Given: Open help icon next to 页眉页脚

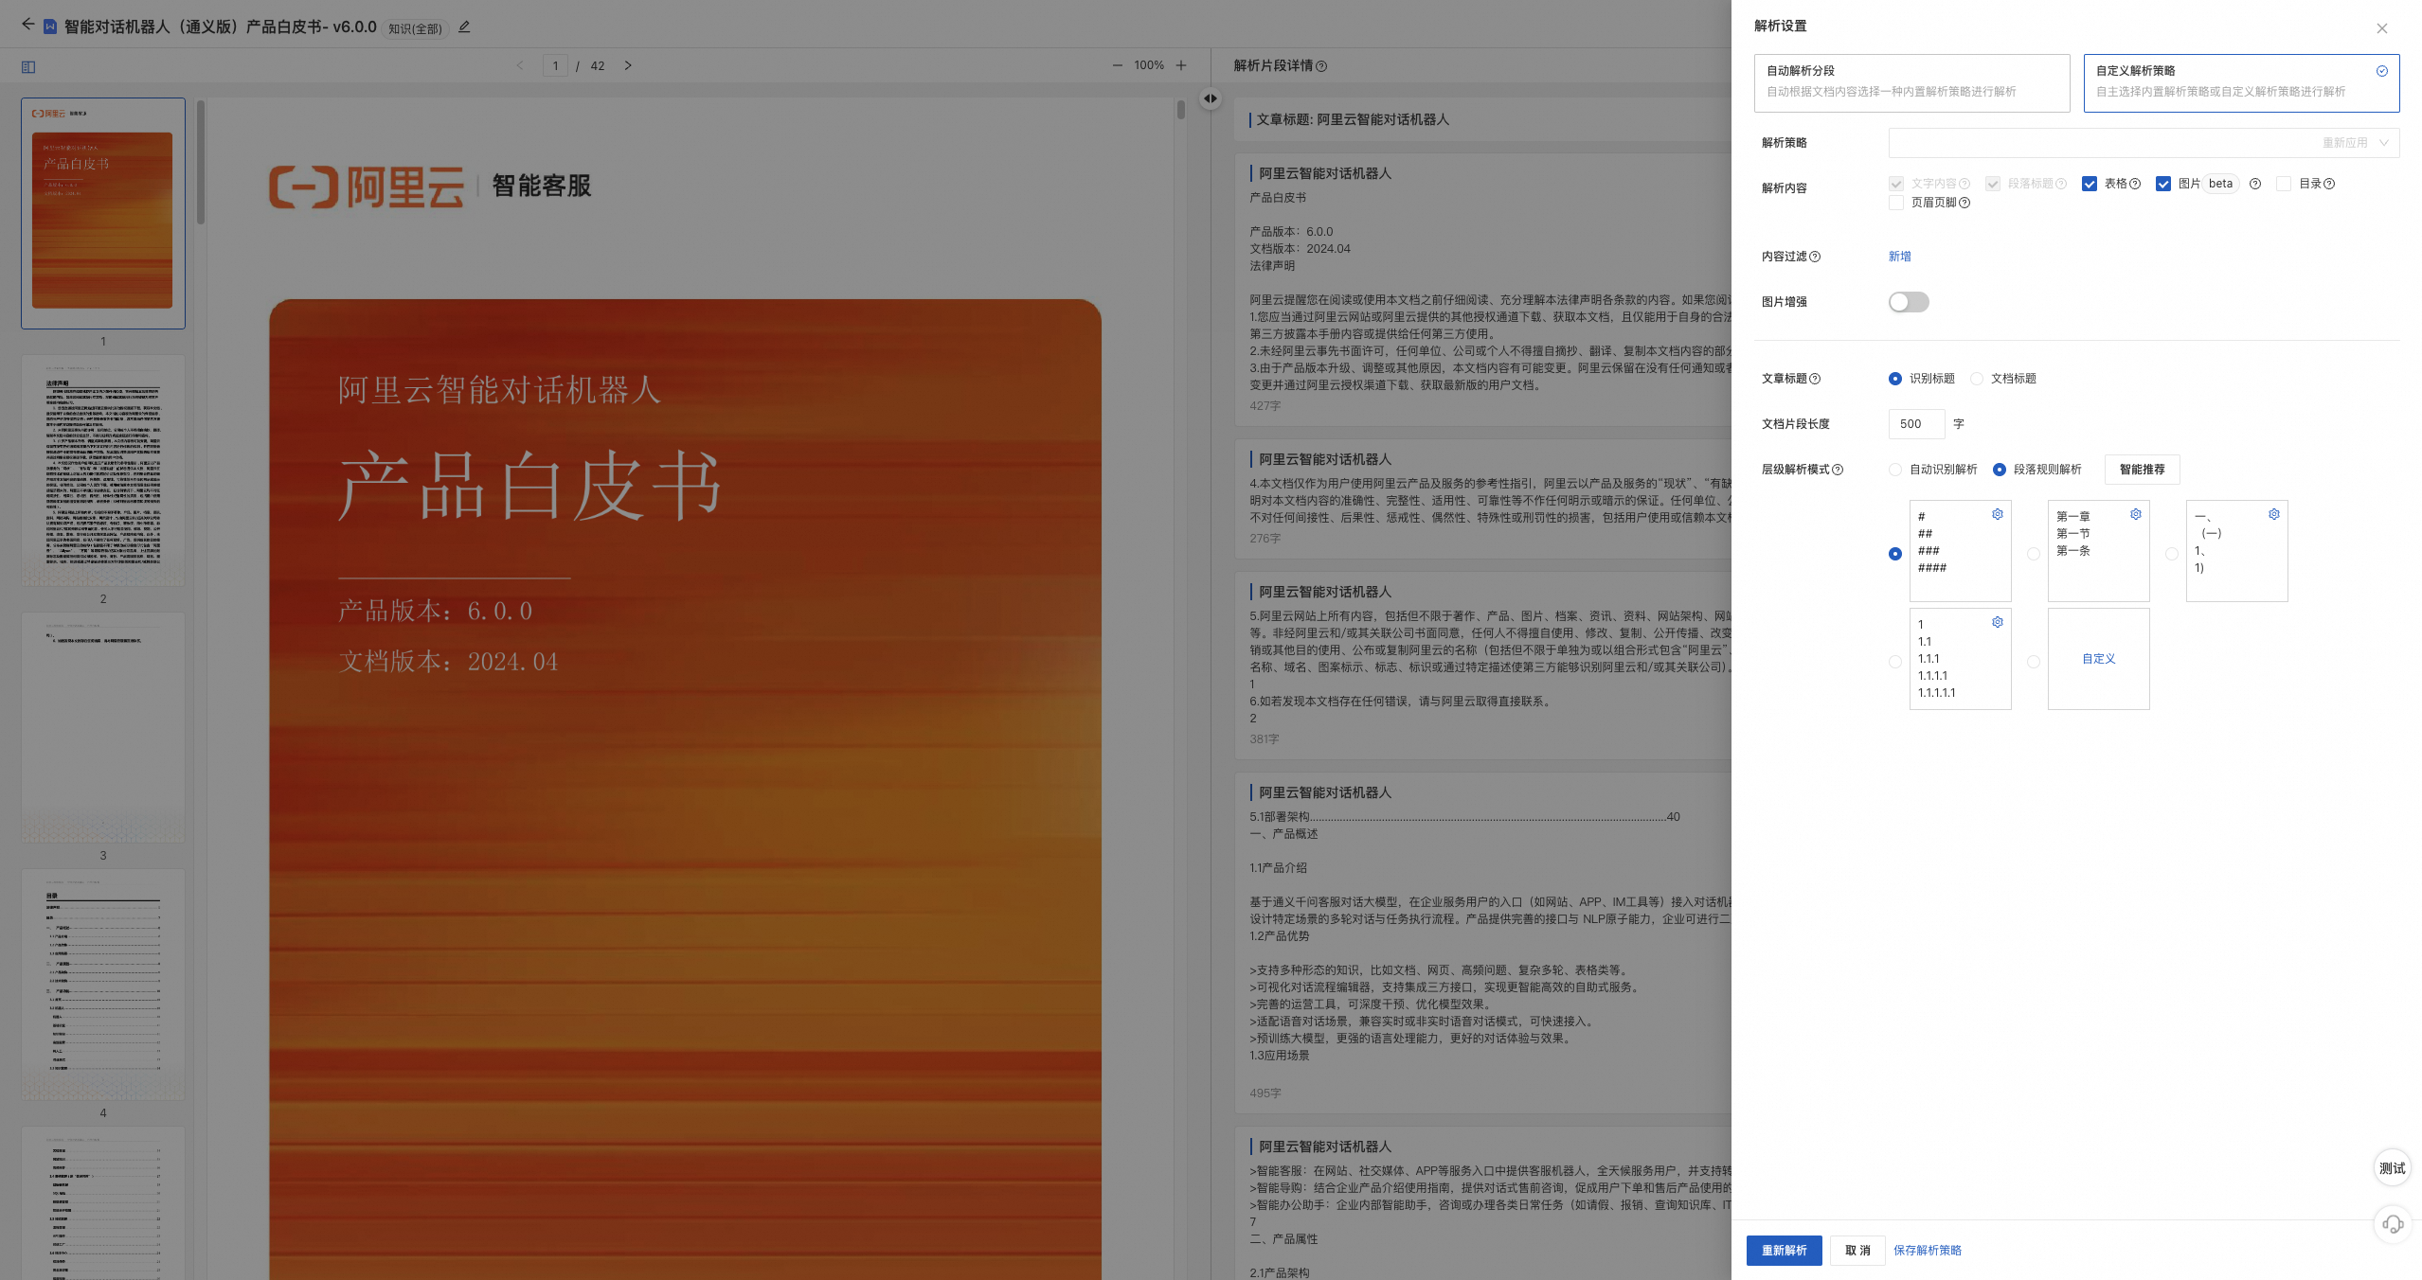Looking at the screenshot, I should [1965, 203].
